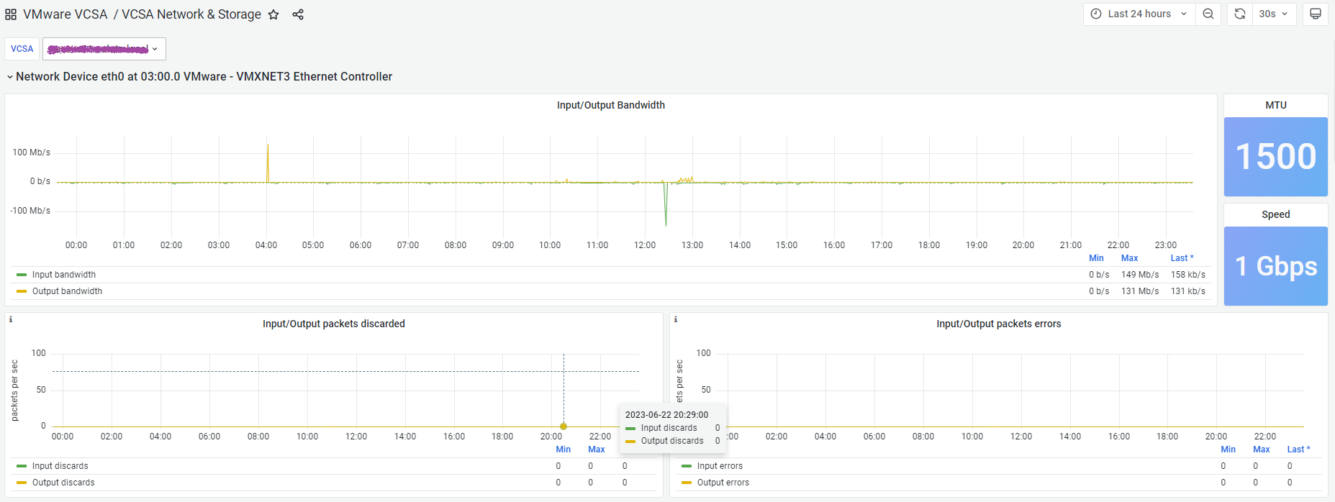Toggle Input errors series in legend
1335x502 pixels.
coord(720,466)
